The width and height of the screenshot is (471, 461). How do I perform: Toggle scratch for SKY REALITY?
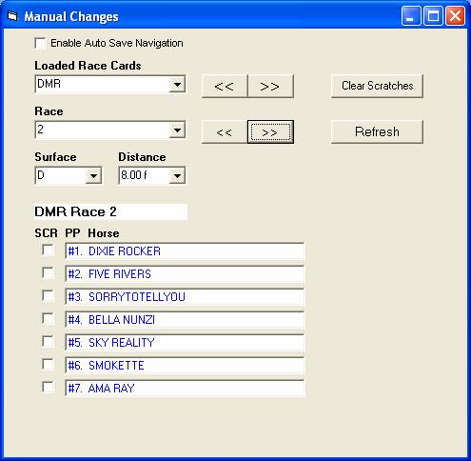pos(48,342)
